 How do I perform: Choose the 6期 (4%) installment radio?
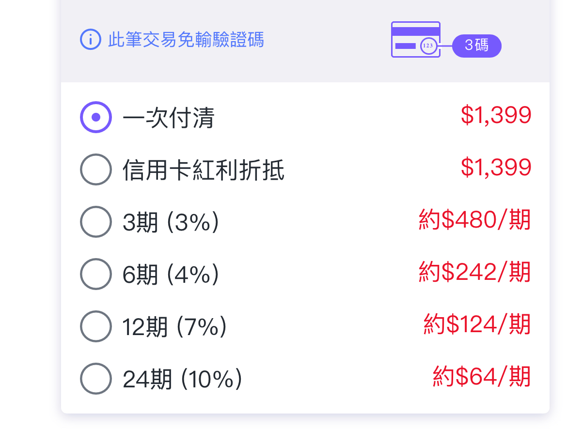point(96,274)
